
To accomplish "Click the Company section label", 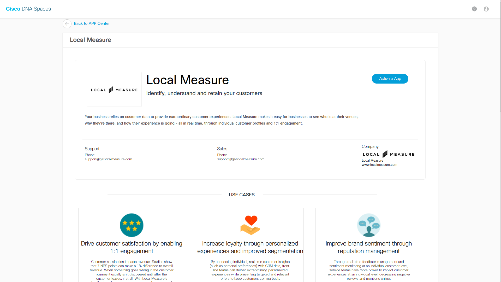I will coord(370,146).
